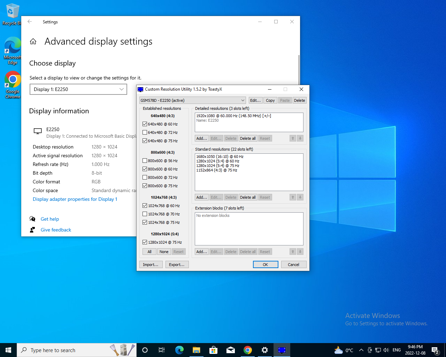446x357 pixels.
Task: Click the Settings back arrow
Action: click(30, 22)
